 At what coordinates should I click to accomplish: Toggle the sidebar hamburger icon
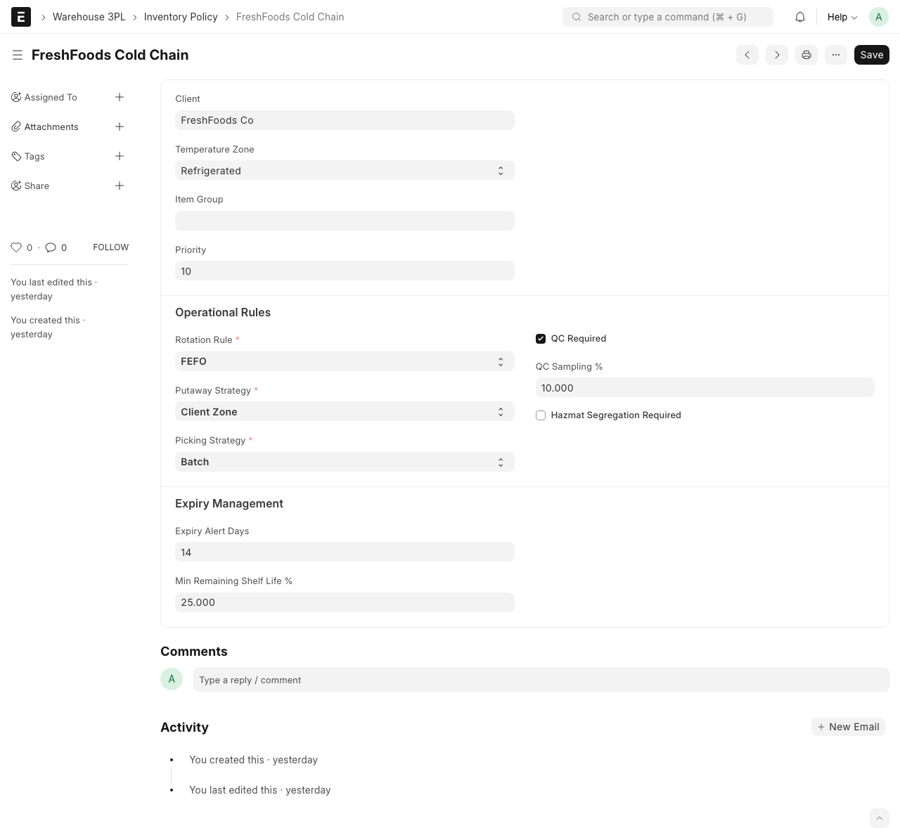click(18, 55)
